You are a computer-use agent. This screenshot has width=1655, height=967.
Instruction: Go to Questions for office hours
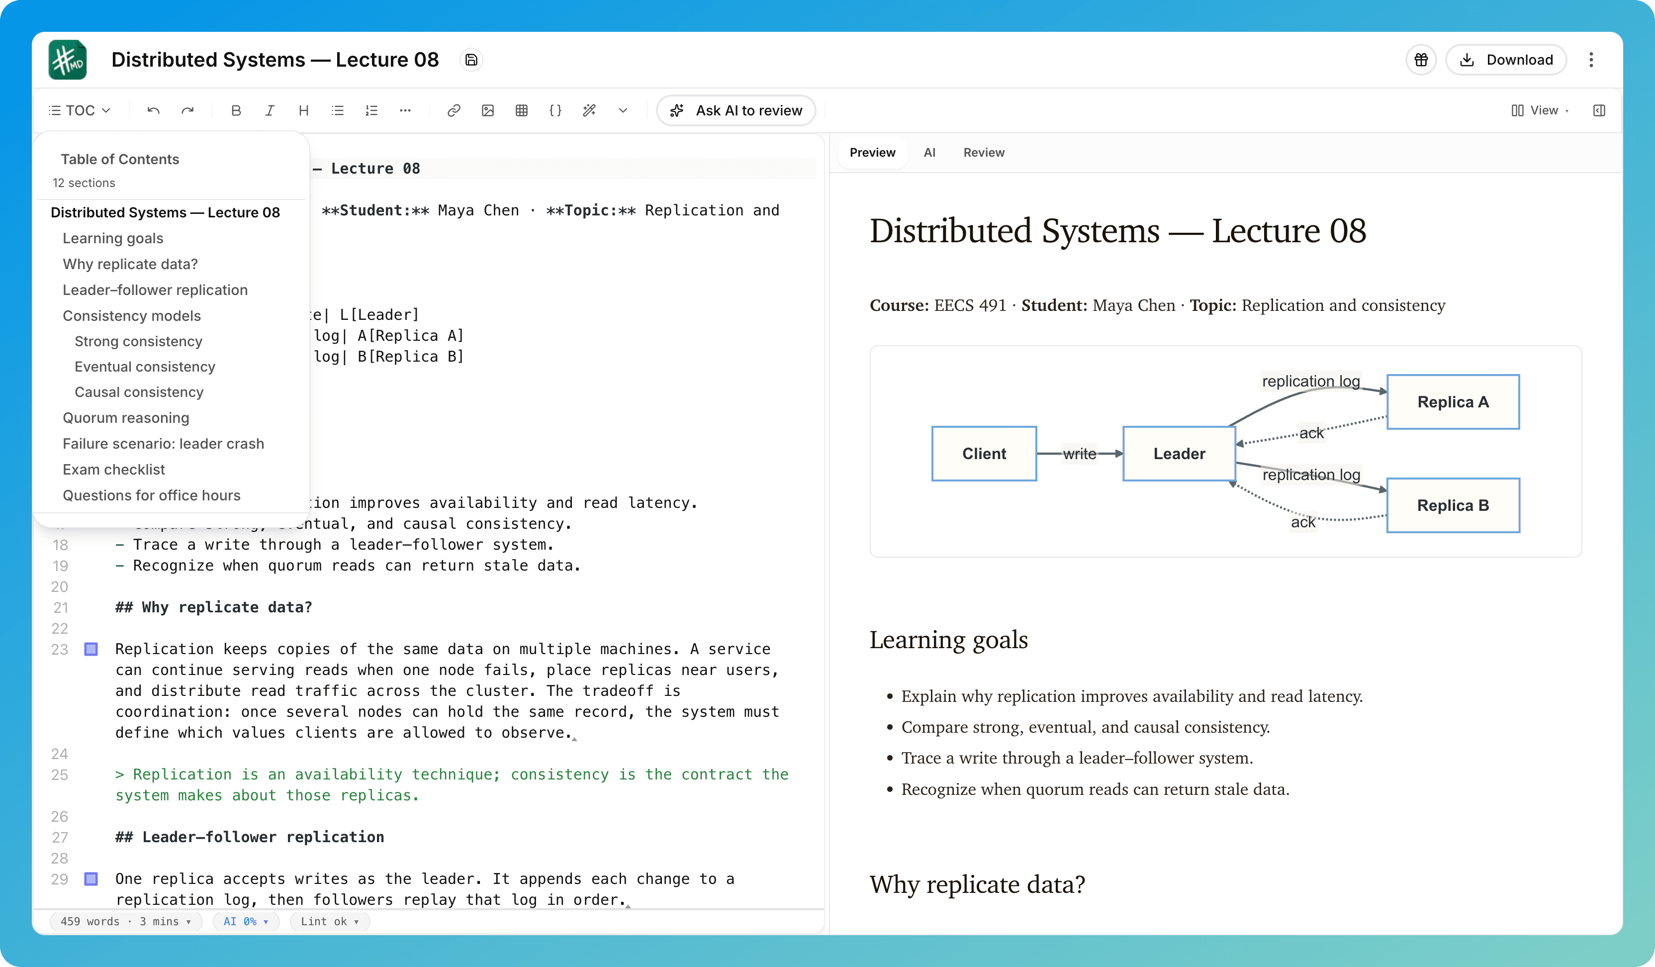point(152,495)
